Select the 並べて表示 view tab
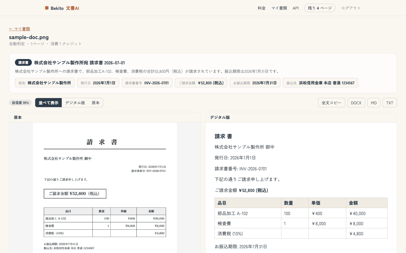 click(48, 103)
